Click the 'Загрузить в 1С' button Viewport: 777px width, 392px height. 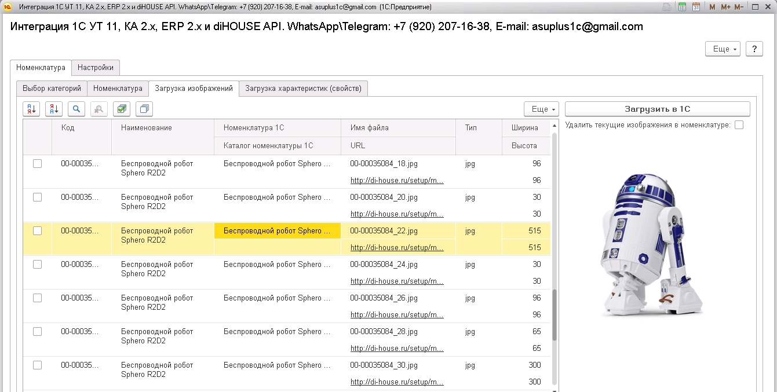[658, 109]
